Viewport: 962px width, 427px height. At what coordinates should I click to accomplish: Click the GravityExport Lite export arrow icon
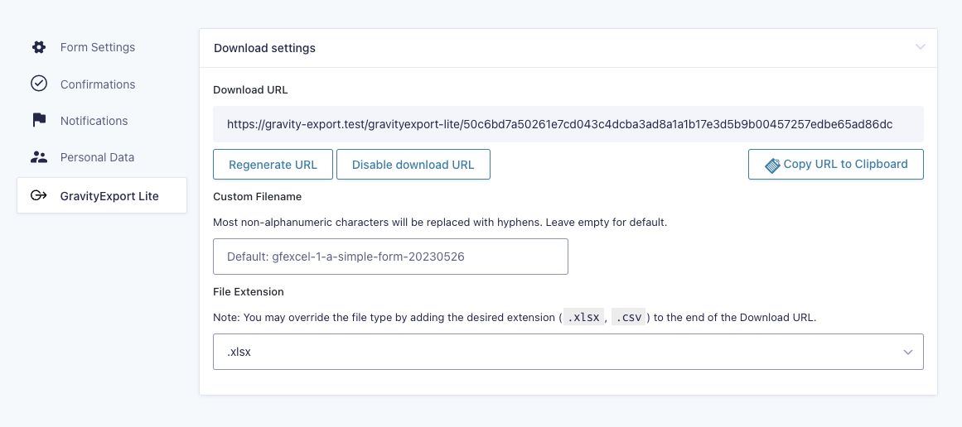[39, 196]
